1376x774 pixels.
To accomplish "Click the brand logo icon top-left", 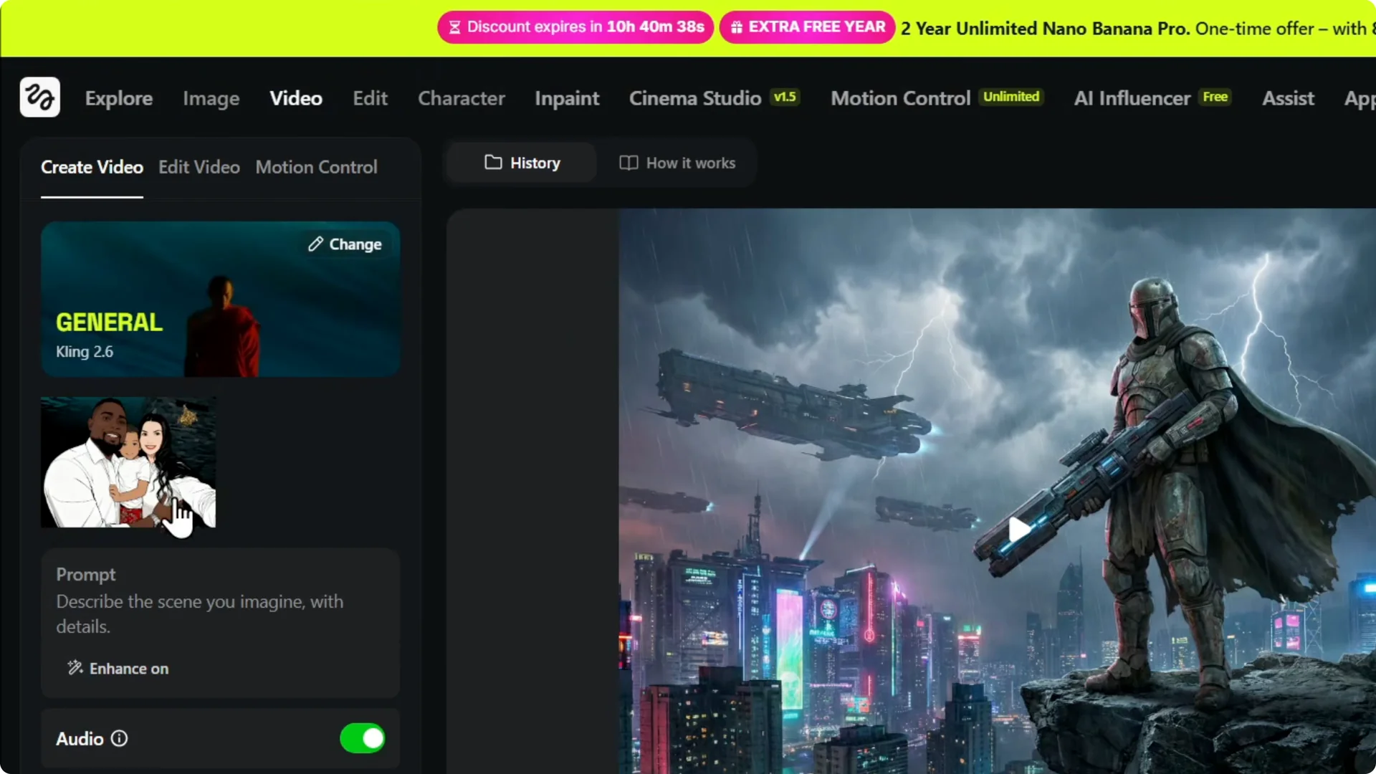I will pyautogui.click(x=39, y=97).
